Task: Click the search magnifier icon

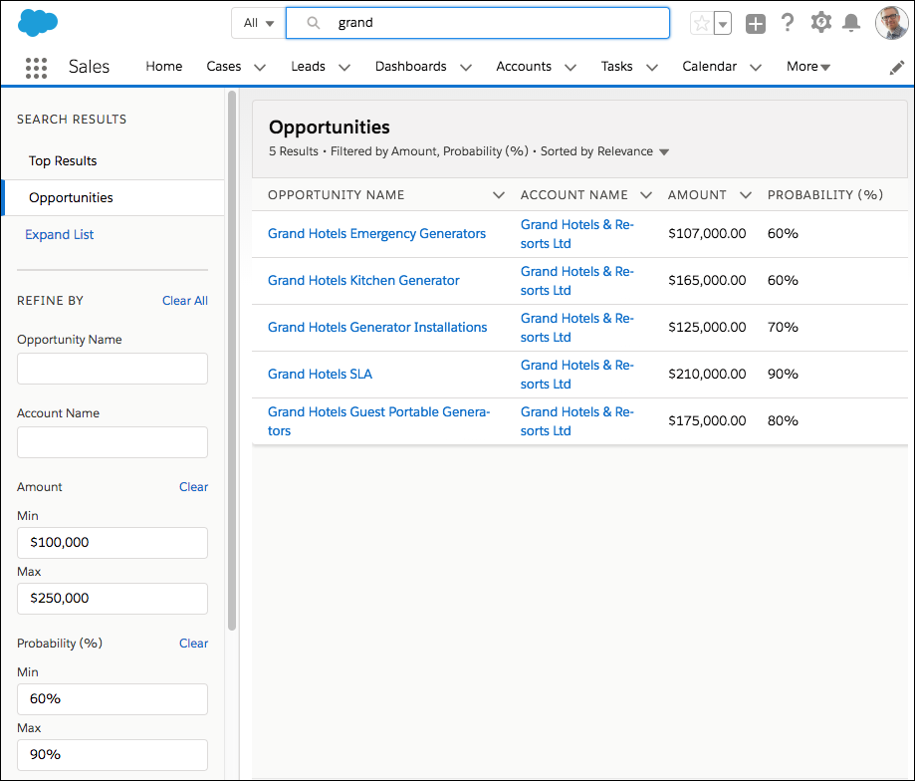Action: [314, 23]
